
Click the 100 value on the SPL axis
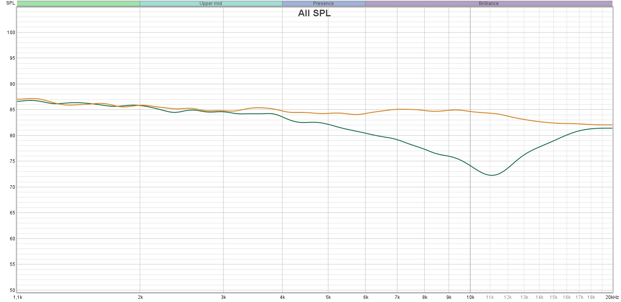pos(11,33)
